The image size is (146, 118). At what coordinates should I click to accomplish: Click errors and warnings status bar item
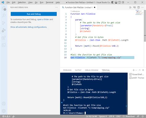tap(6, 116)
